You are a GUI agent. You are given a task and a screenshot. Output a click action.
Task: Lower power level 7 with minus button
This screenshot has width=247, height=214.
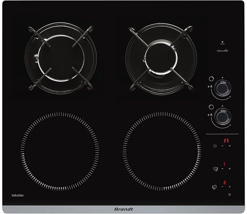(x=222, y=168)
